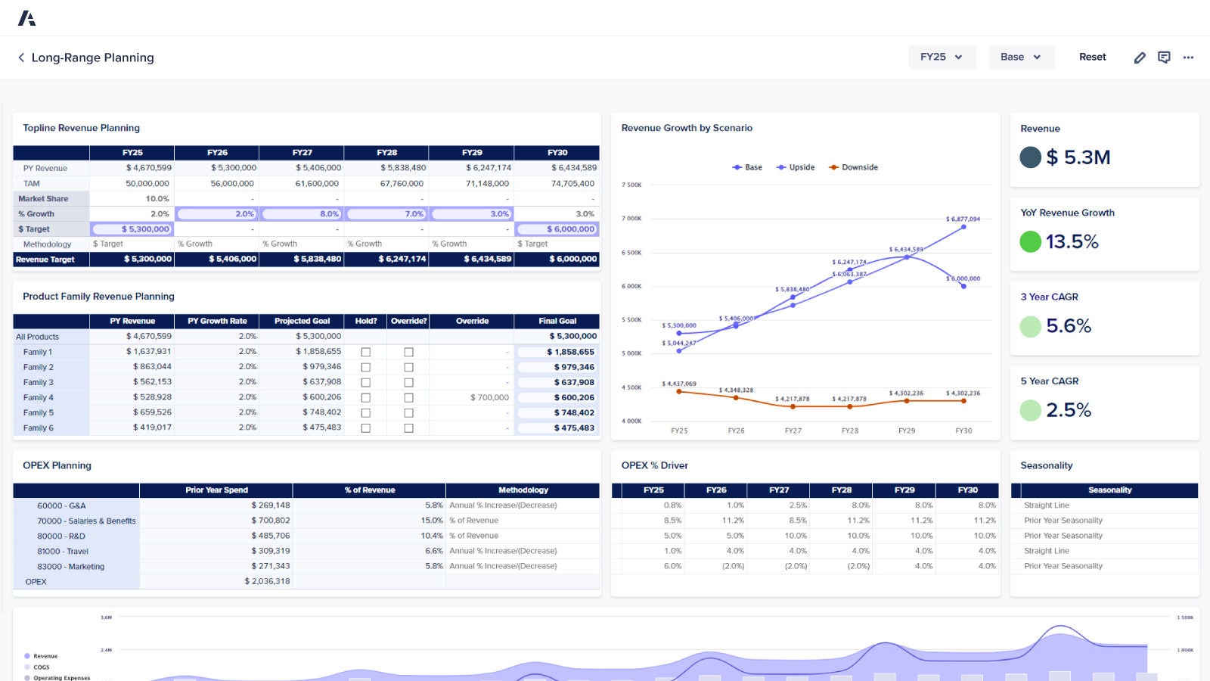Viewport: 1210px width, 681px height.
Task: Click the back chevron next to Long-Range Planning
Action: coord(20,58)
